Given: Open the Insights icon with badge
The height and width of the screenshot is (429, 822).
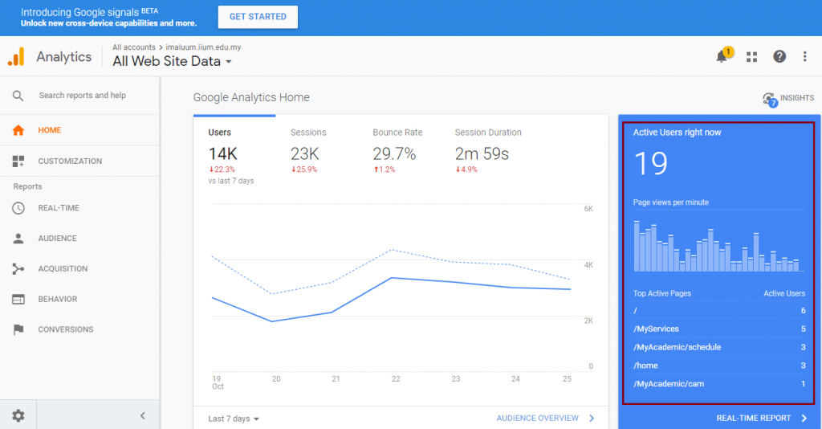Looking at the screenshot, I should pyautogui.click(x=770, y=99).
